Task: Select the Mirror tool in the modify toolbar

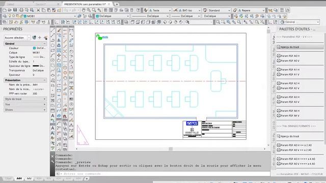Action: [59, 41]
